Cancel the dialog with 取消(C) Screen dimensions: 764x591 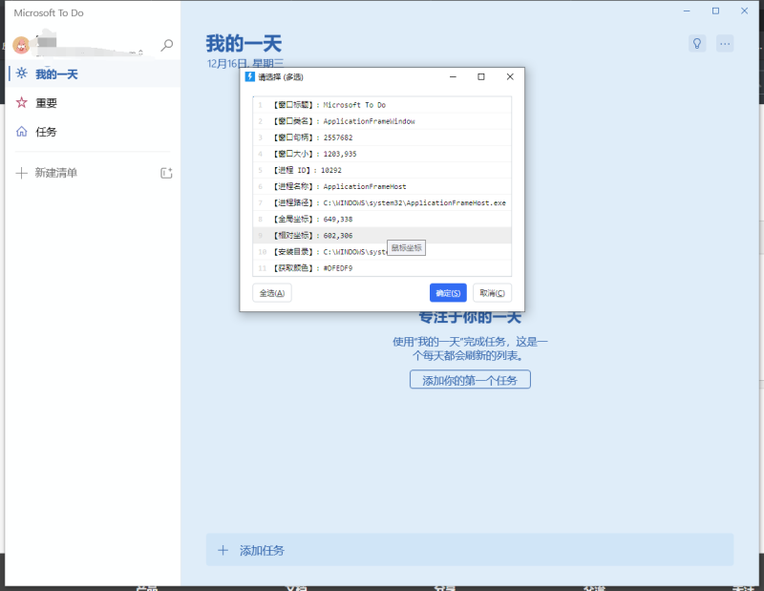492,293
